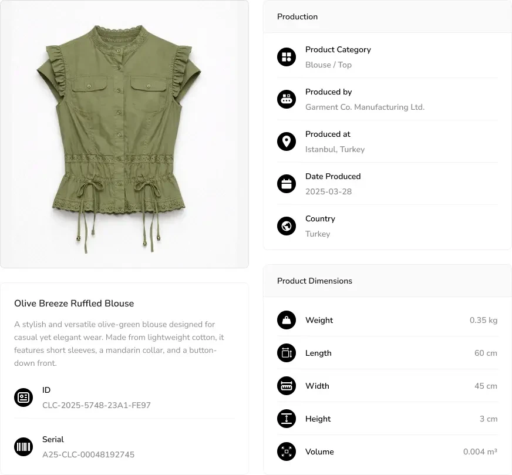The image size is (512, 475).
Task: Click the Product Category grid icon
Action: [x=287, y=57]
